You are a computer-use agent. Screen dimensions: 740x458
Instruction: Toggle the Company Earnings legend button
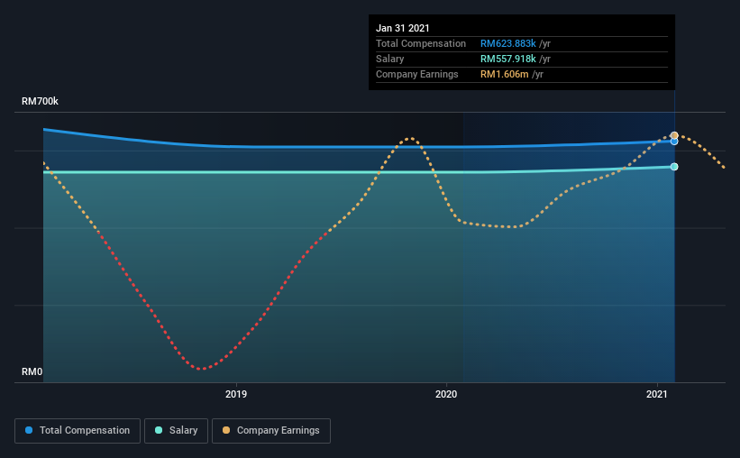tap(271, 431)
